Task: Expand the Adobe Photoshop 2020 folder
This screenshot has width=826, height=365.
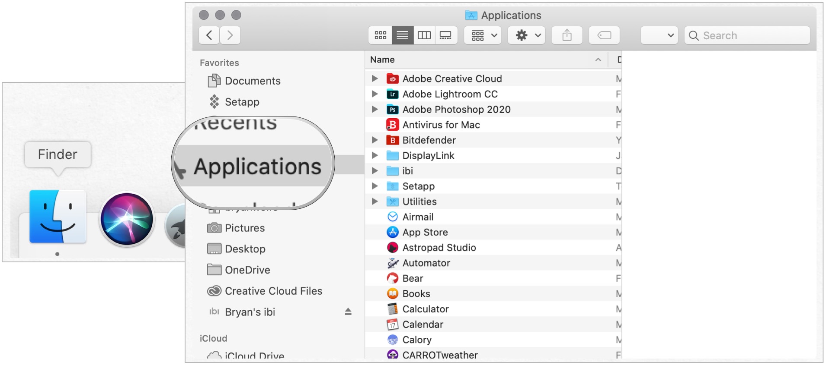Action: pyautogui.click(x=375, y=109)
